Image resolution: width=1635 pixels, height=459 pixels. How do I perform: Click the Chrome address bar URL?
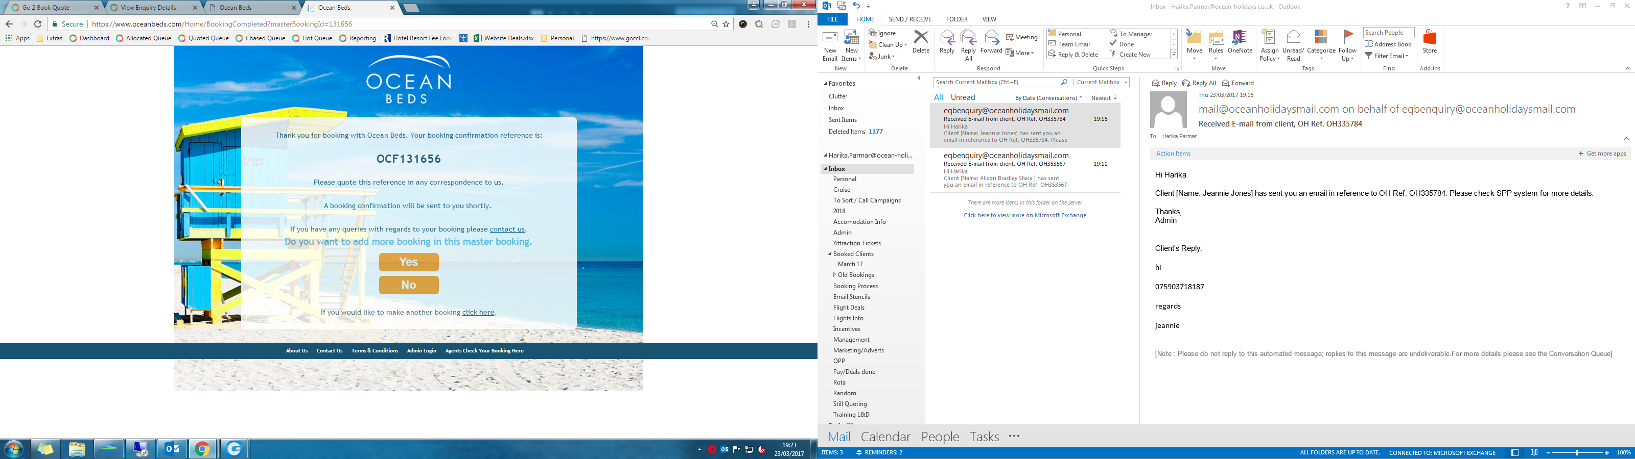pyautogui.click(x=222, y=24)
